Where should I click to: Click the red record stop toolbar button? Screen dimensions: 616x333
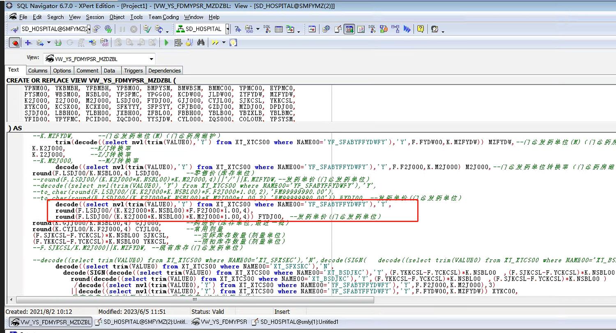coord(15,43)
